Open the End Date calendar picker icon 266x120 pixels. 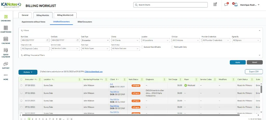pos(77,40)
